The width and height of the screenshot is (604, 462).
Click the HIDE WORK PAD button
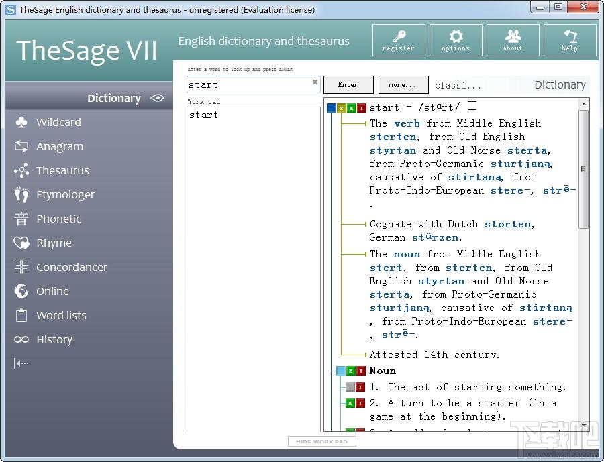coord(321,441)
